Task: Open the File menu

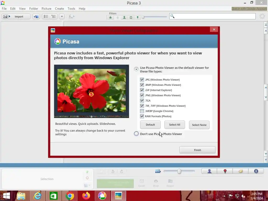Action: tap(4, 9)
